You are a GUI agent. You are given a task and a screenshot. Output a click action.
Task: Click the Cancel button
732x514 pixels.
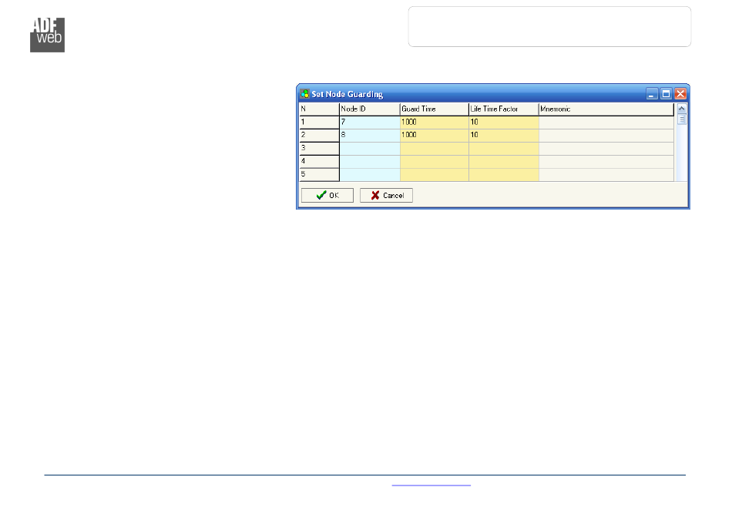[x=386, y=195]
